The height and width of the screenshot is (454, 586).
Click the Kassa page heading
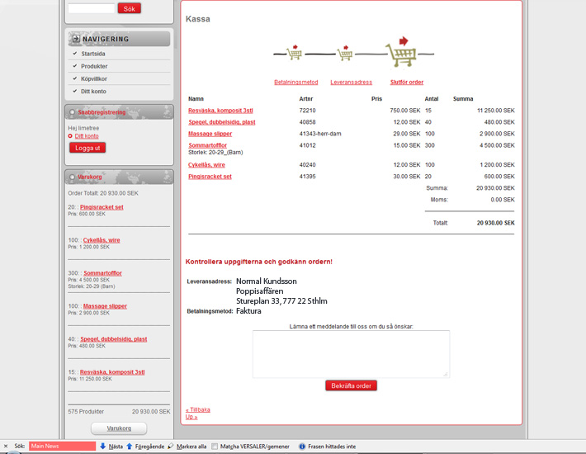(x=198, y=19)
